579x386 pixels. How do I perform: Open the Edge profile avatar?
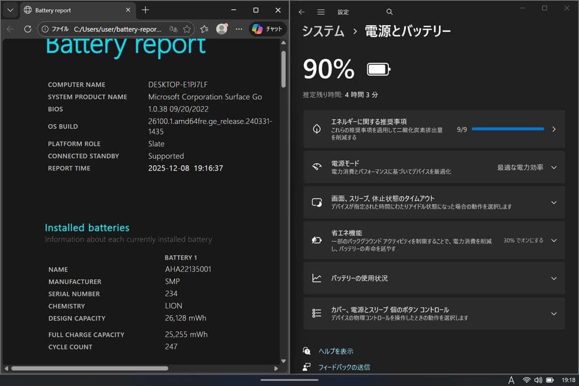tap(222, 29)
